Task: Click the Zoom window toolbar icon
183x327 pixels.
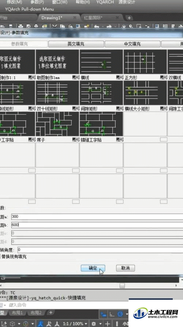Action: point(139,26)
